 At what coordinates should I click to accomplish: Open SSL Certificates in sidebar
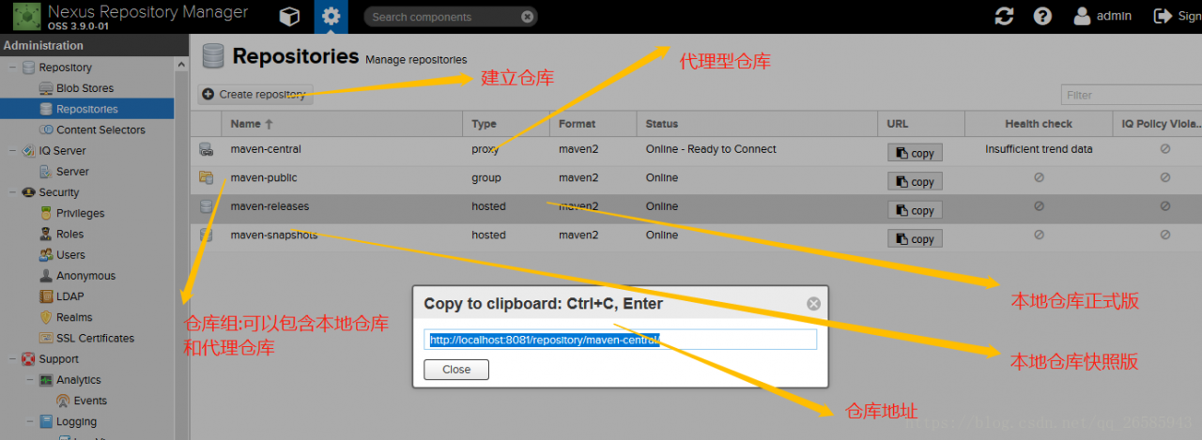click(x=95, y=339)
